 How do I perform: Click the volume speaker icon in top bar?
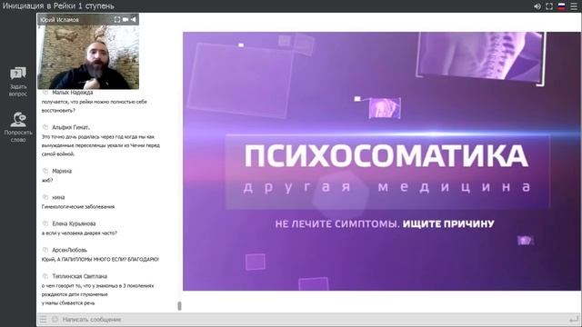[x=537, y=6]
